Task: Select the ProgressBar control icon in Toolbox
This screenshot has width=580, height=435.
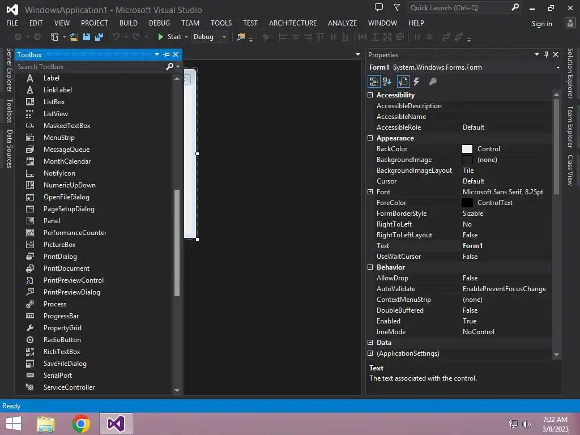Action: tap(30, 316)
